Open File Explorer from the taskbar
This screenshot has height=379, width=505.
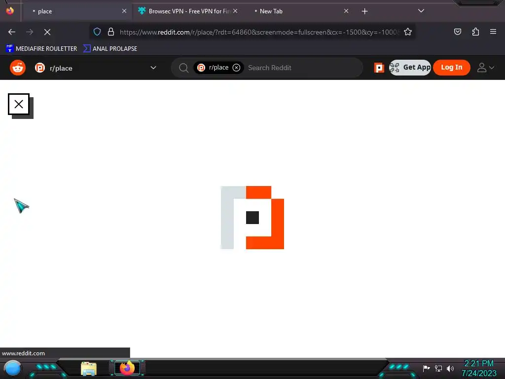(x=89, y=369)
